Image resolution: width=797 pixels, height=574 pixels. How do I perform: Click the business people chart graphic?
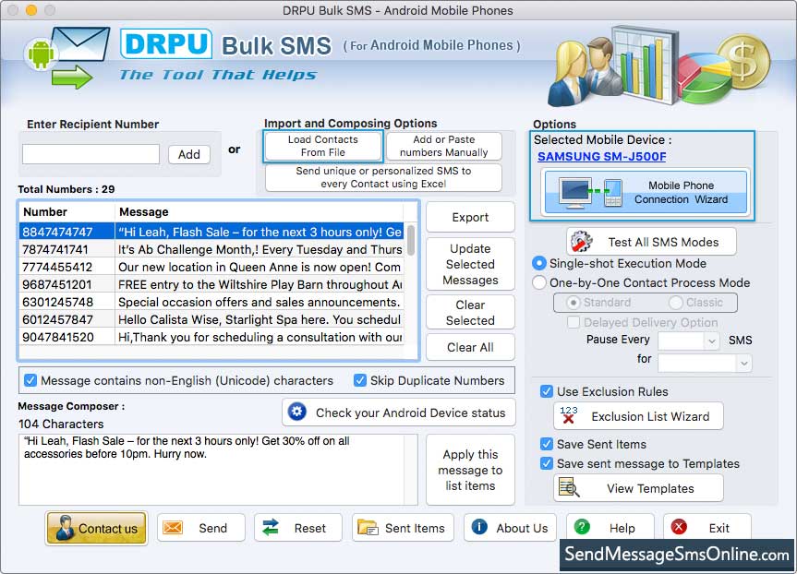coord(658,67)
